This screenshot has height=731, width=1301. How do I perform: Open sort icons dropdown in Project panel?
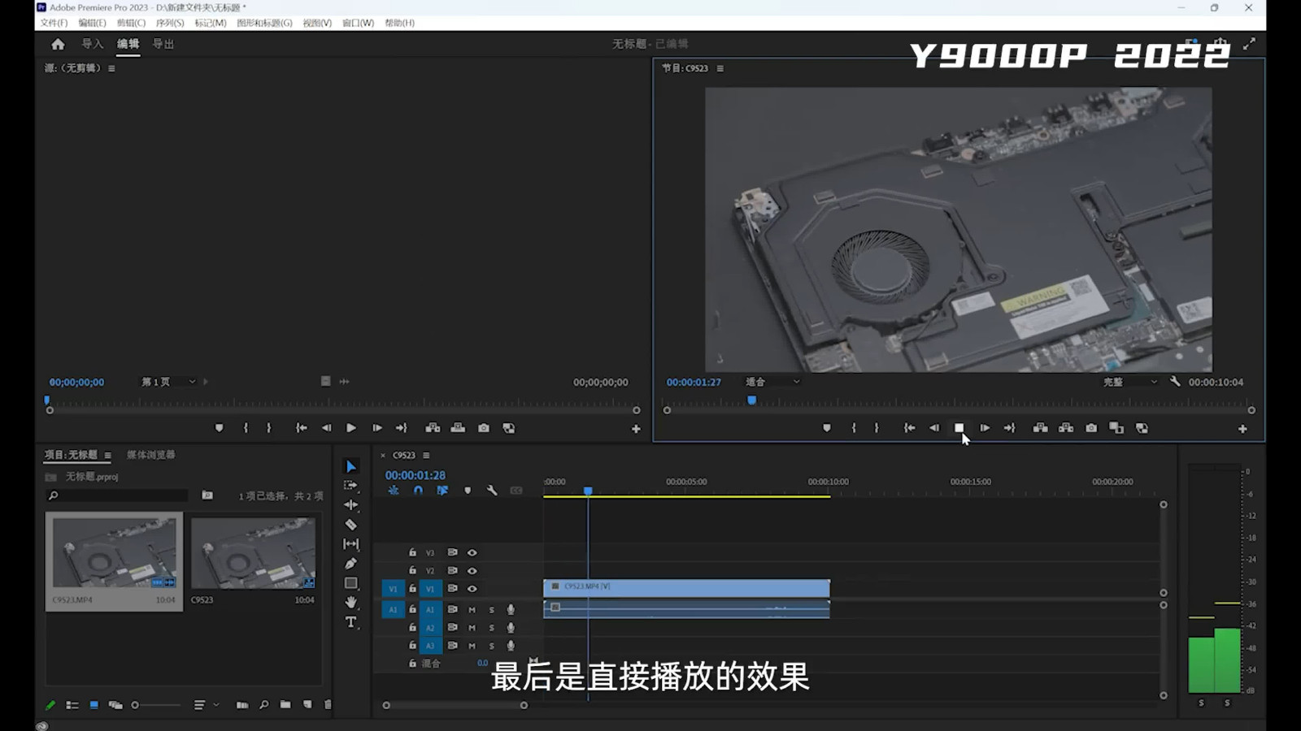coord(207,705)
